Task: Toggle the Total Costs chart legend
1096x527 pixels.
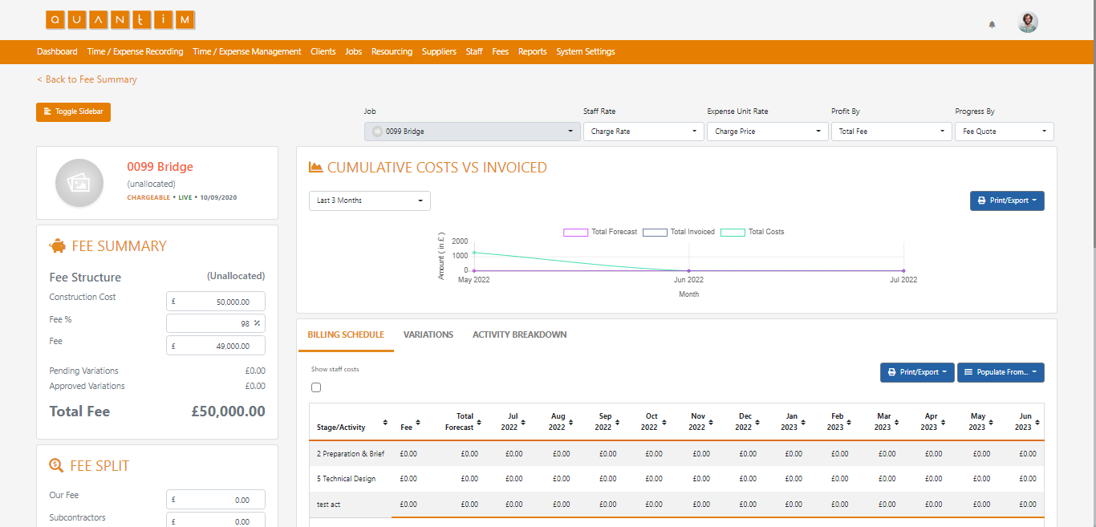Action: point(751,232)
